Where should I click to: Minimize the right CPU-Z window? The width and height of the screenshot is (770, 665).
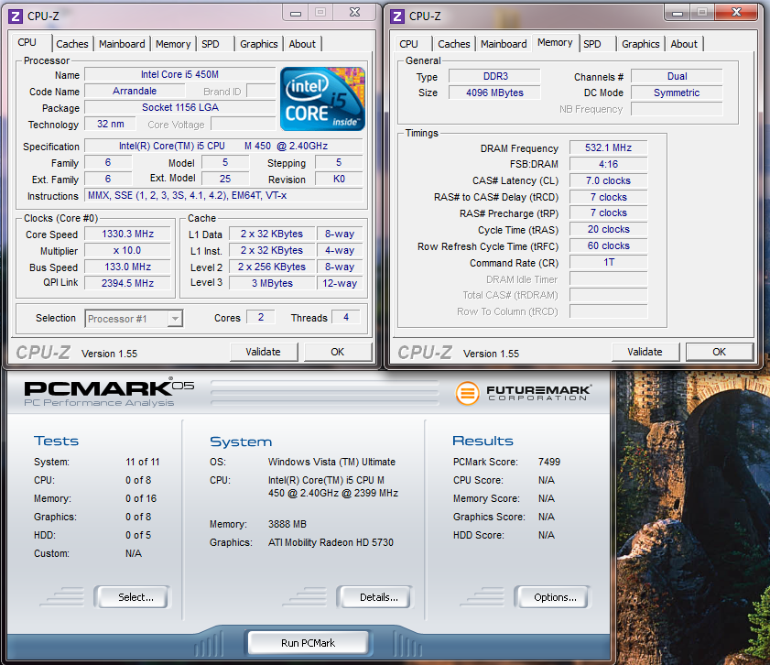tap(678, 13)
